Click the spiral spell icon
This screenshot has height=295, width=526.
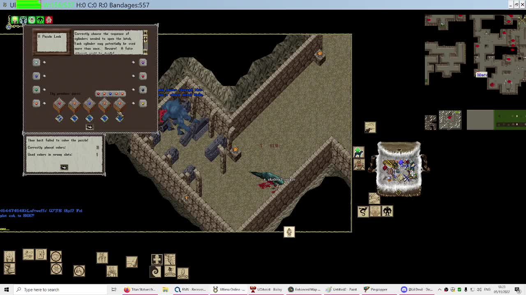[155, 271]
